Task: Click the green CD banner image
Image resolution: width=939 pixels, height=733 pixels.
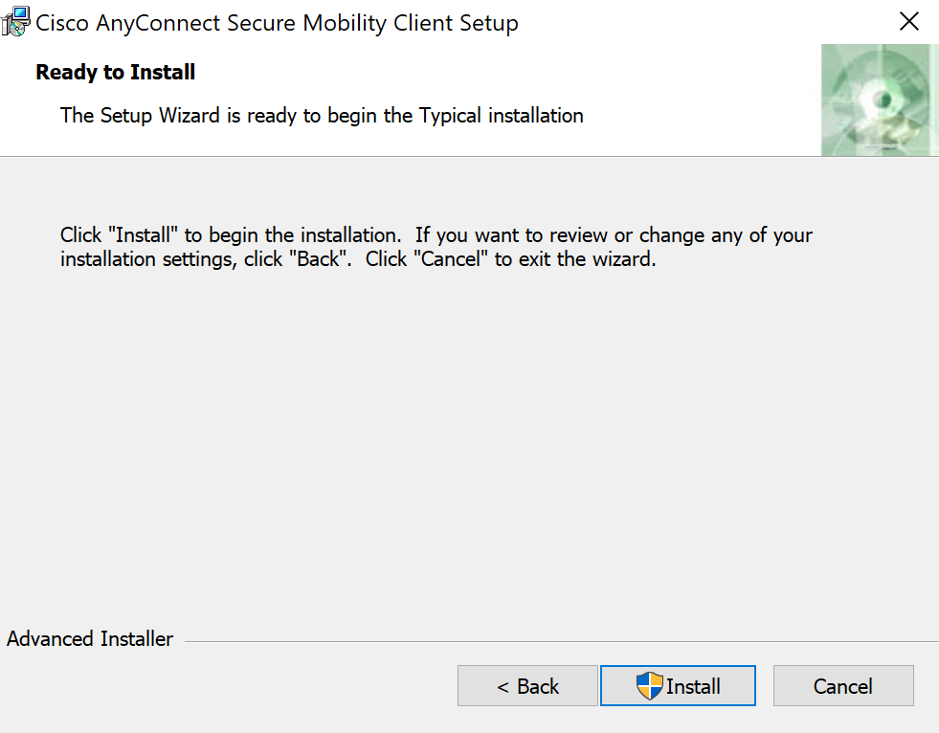Action: click(880, 100)
